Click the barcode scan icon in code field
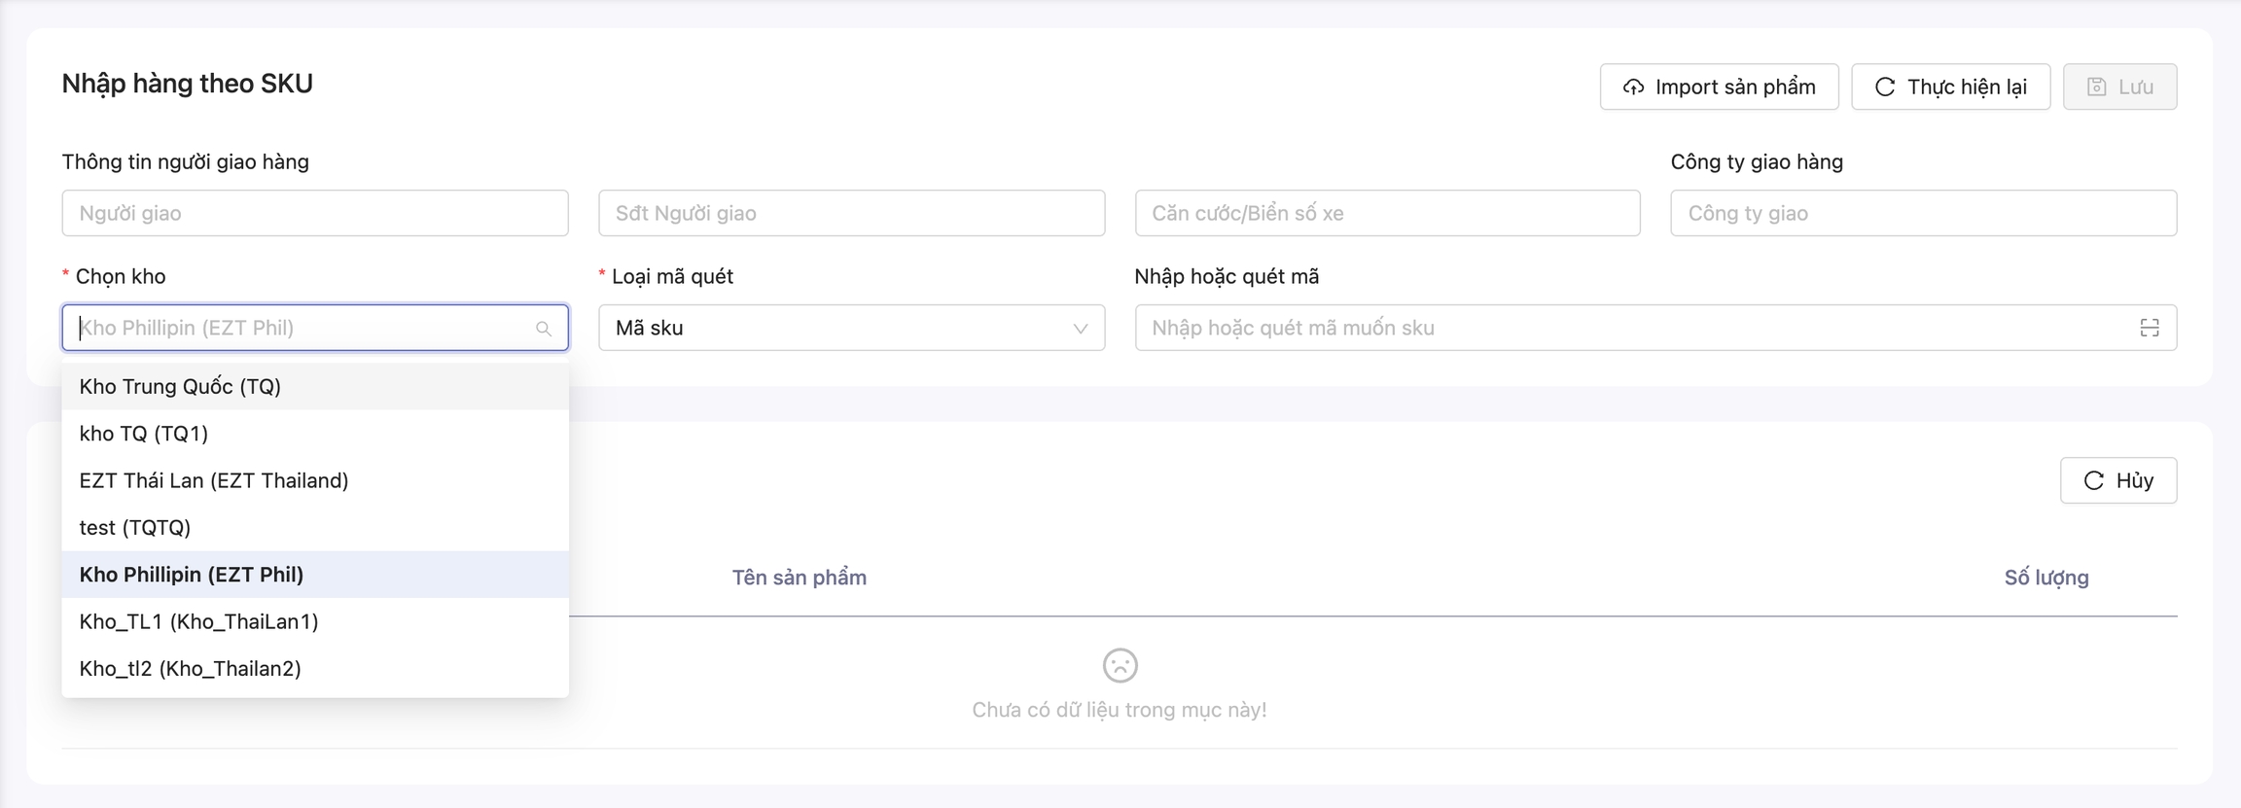Image resolution: width=2241 pixels, height=808 pixels. coord(2150,329)
